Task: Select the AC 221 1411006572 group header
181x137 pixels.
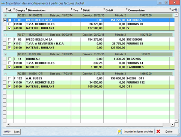Action: tap(95, 15)
